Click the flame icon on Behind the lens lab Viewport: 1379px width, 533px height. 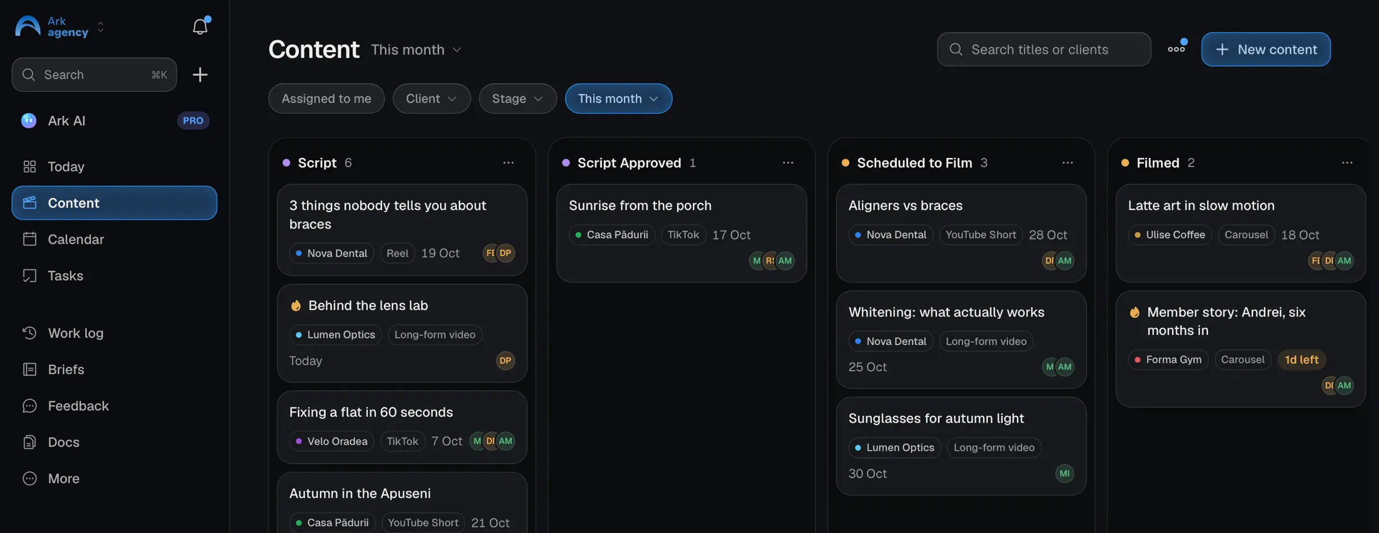pos(296,306)
